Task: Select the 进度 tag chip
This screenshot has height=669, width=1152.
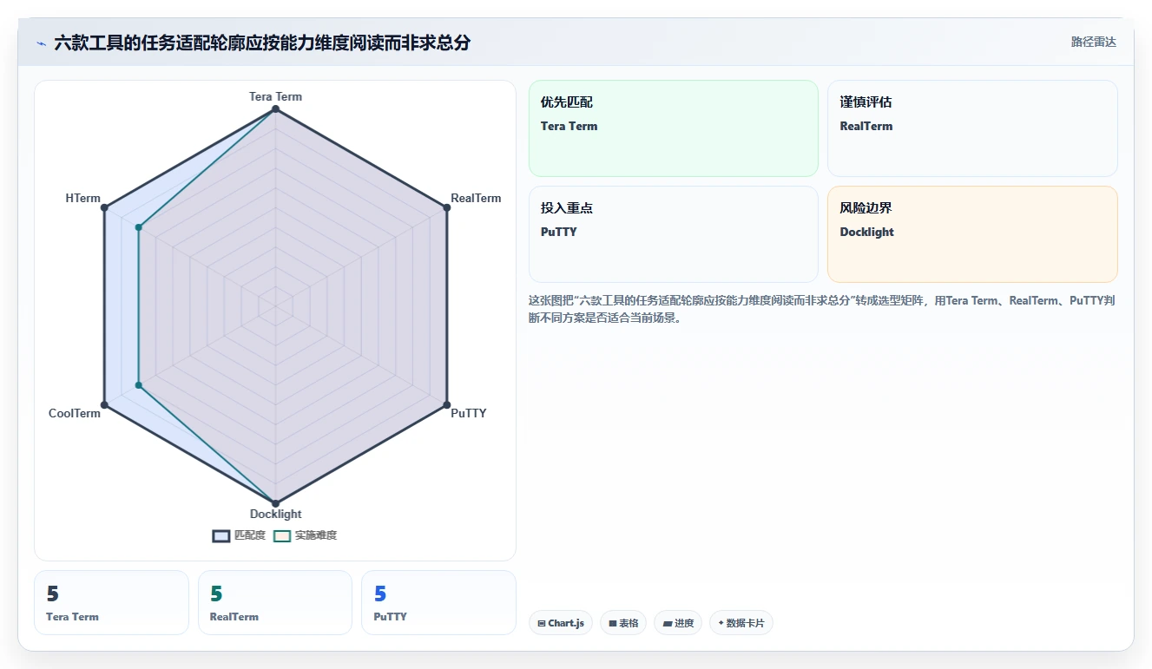Action: (678, 623)
